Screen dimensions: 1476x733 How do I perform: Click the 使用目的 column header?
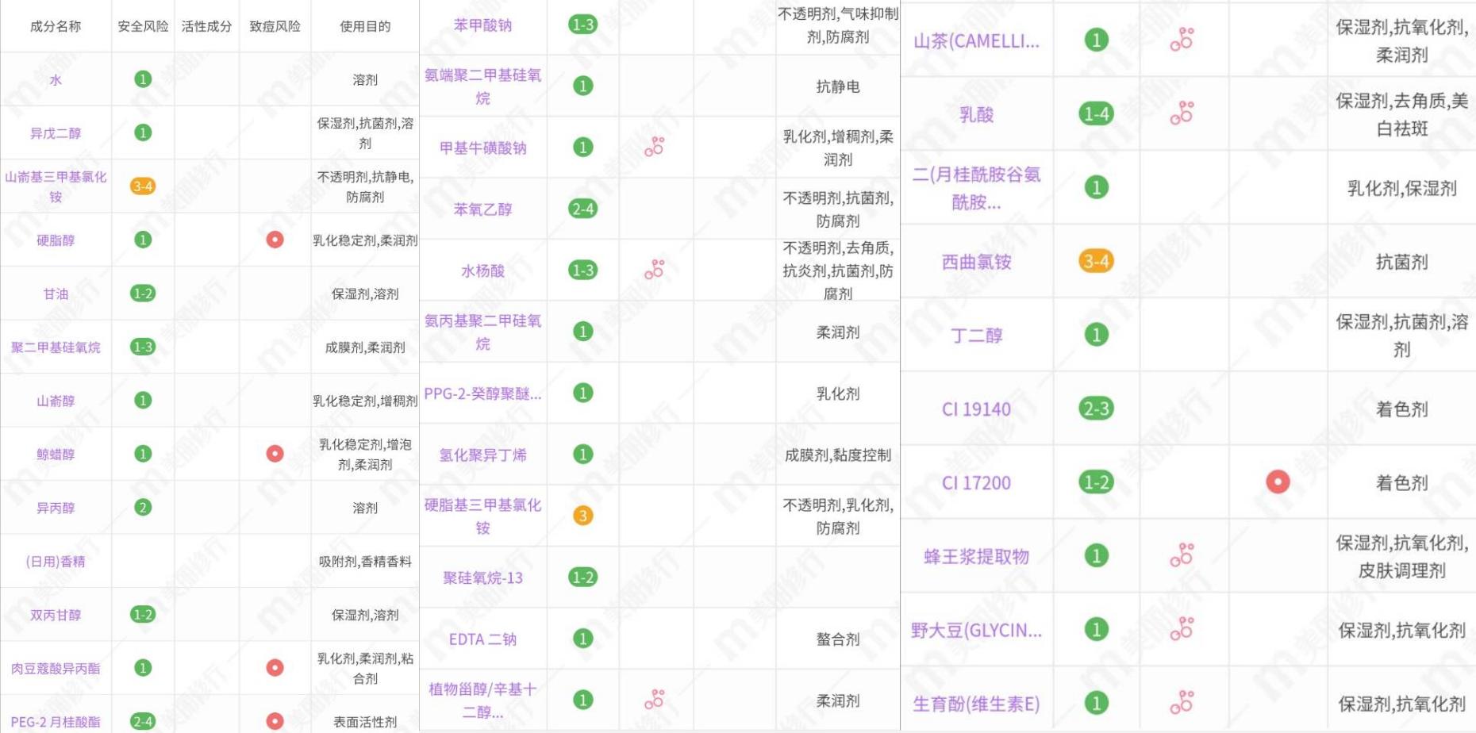point(365,24)
